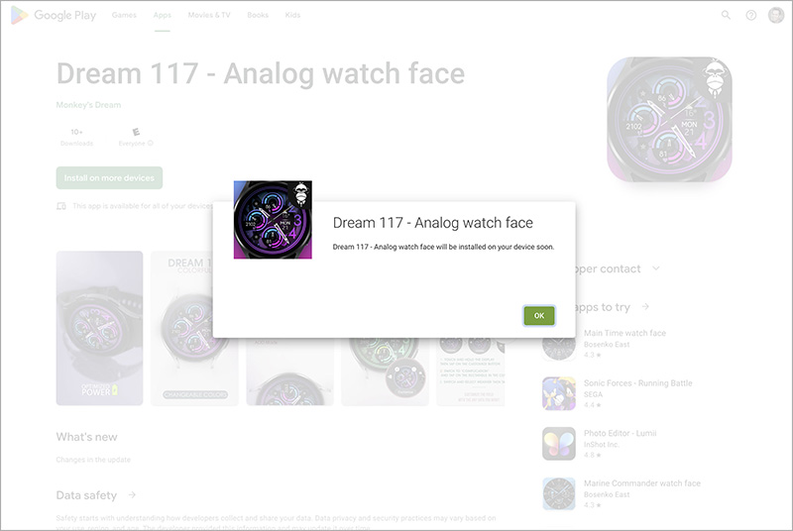This screenshot has height=531, width=793.
Task: Open the Optimized Power screenshot thumbnail
Action: (x=100, y=328)
